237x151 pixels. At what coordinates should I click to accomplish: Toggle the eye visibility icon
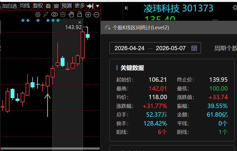coord(55,15)
